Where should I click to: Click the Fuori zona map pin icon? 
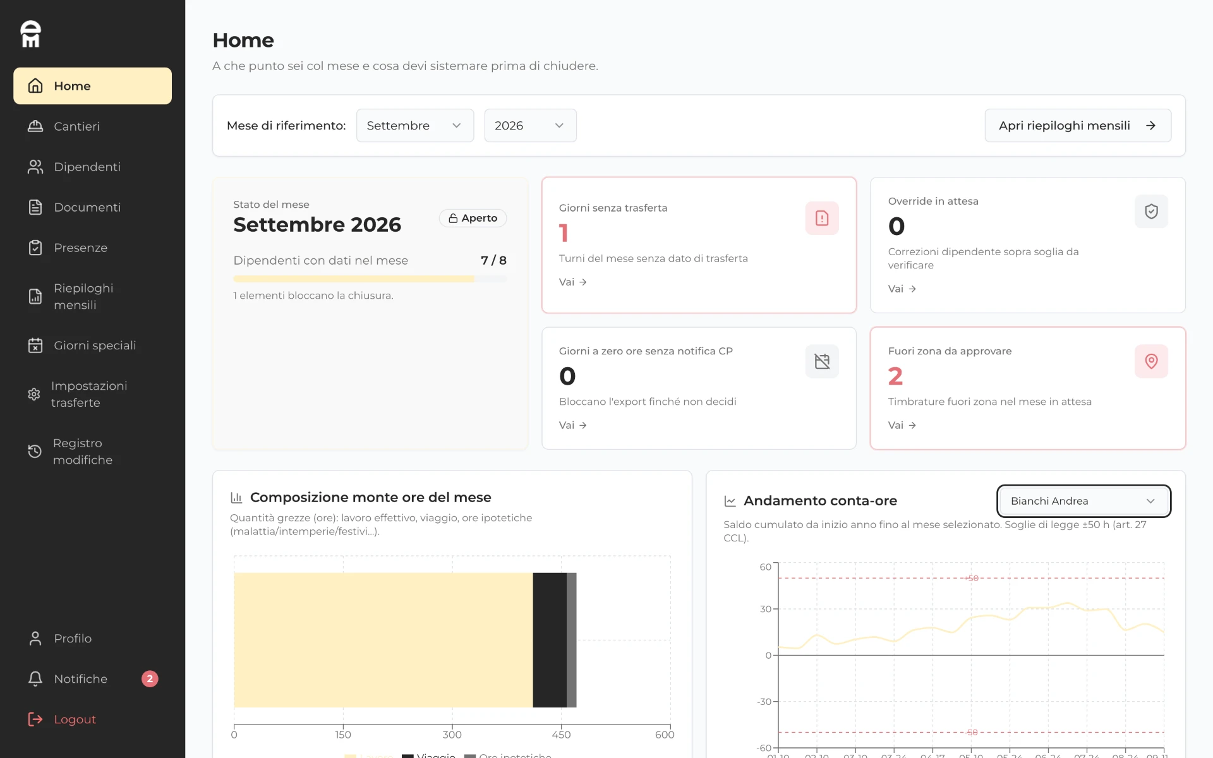click(x=1151, y=361)
